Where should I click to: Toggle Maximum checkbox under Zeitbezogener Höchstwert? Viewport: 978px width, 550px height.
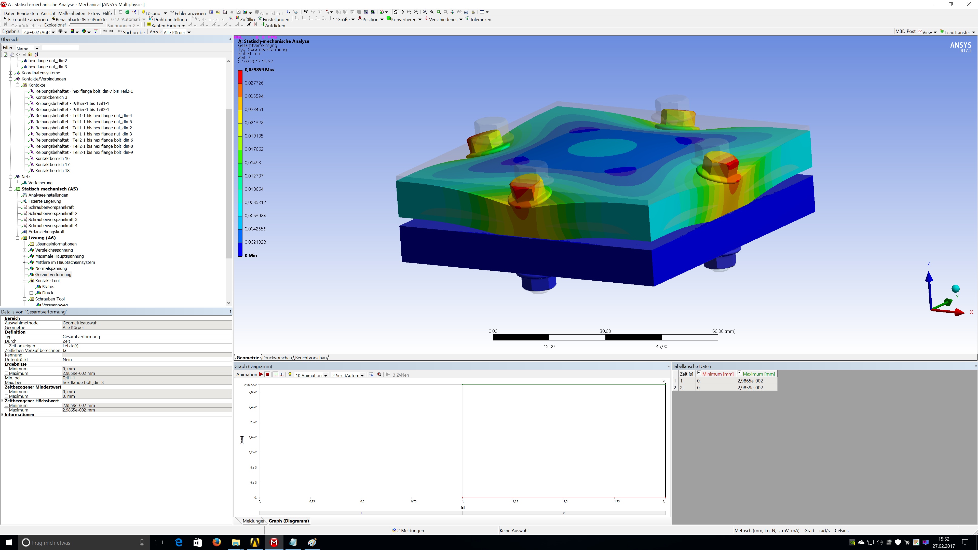[6, 410]
